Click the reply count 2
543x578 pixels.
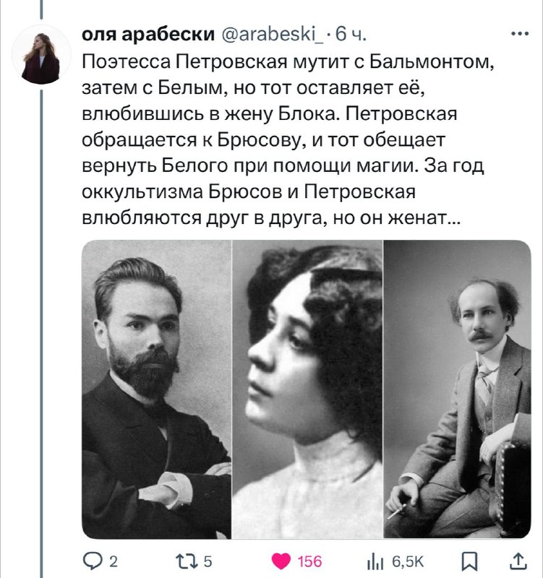click(x=114, y=561)
